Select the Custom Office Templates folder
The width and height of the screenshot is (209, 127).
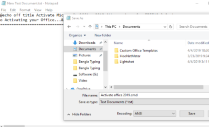[x=139, y=51]
